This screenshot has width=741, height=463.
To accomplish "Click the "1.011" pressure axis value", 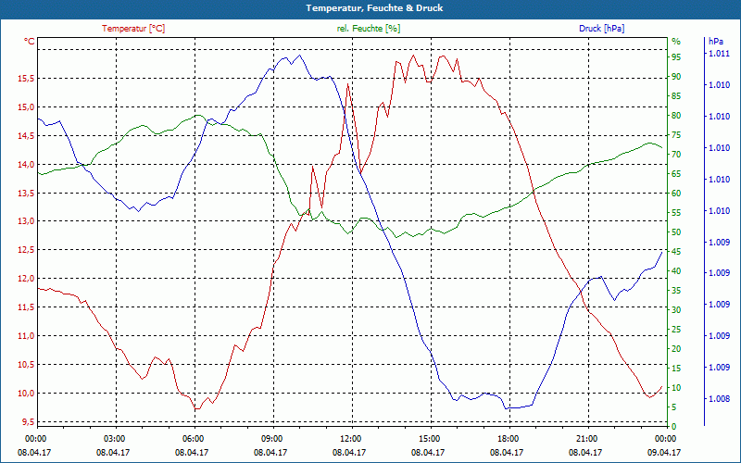I will 719,54.
